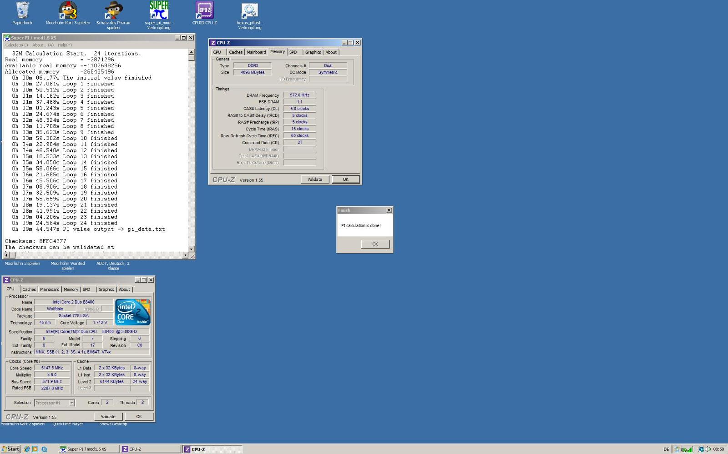Click the Start button on taskbar
728x454 pixels.
(x=10, y=449)
